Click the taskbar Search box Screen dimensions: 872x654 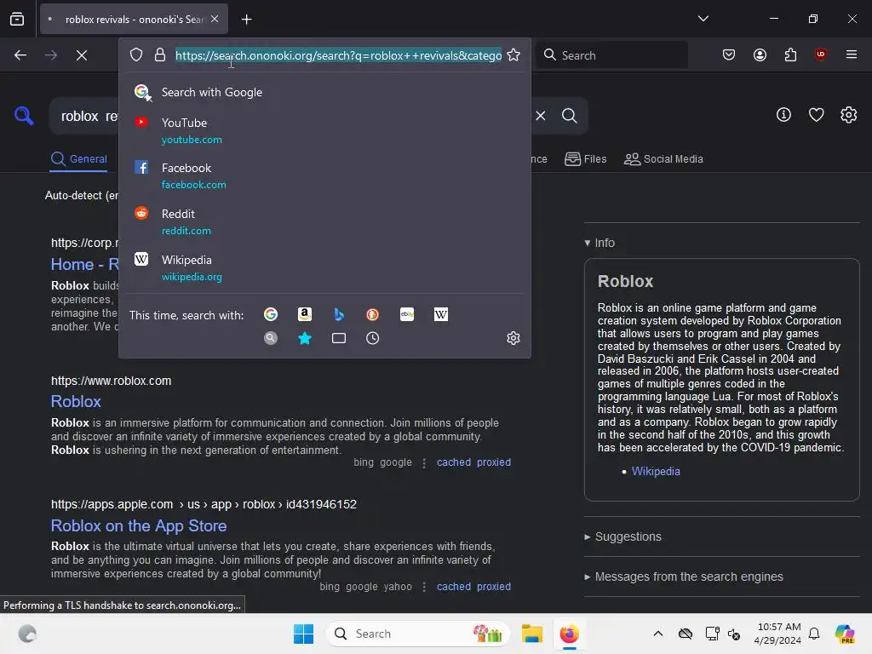(417, 634)
